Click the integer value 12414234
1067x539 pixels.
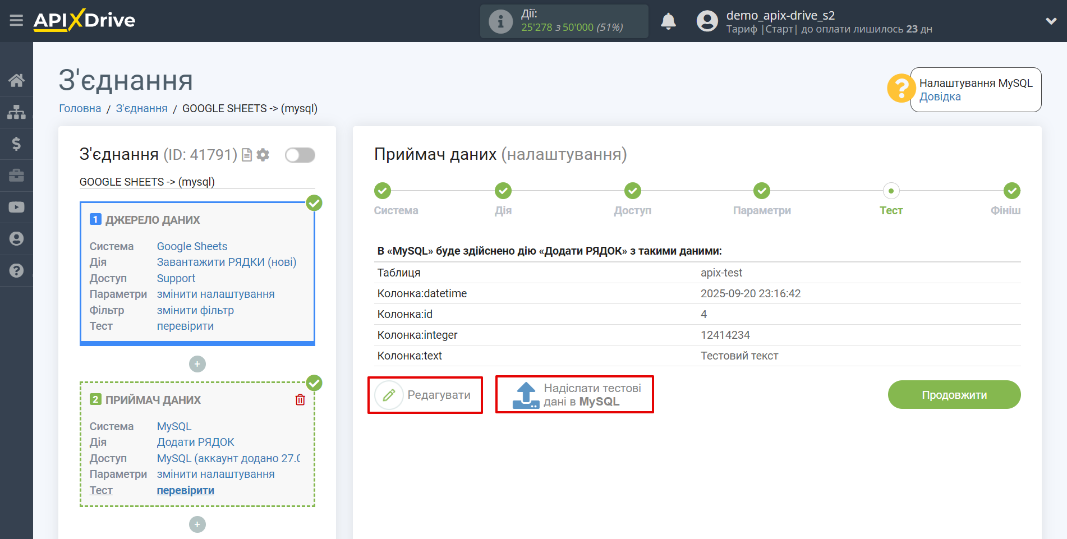[x=725, y=335]
